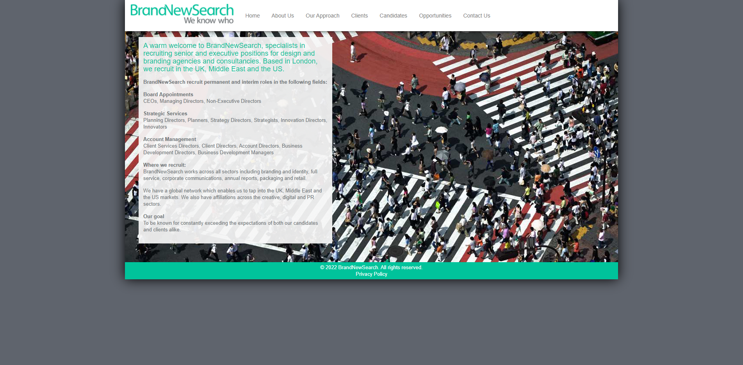Open the Home page

click(252, 16)
